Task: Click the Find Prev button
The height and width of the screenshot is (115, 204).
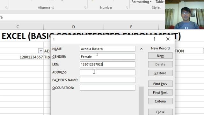Action: (160, 84)
